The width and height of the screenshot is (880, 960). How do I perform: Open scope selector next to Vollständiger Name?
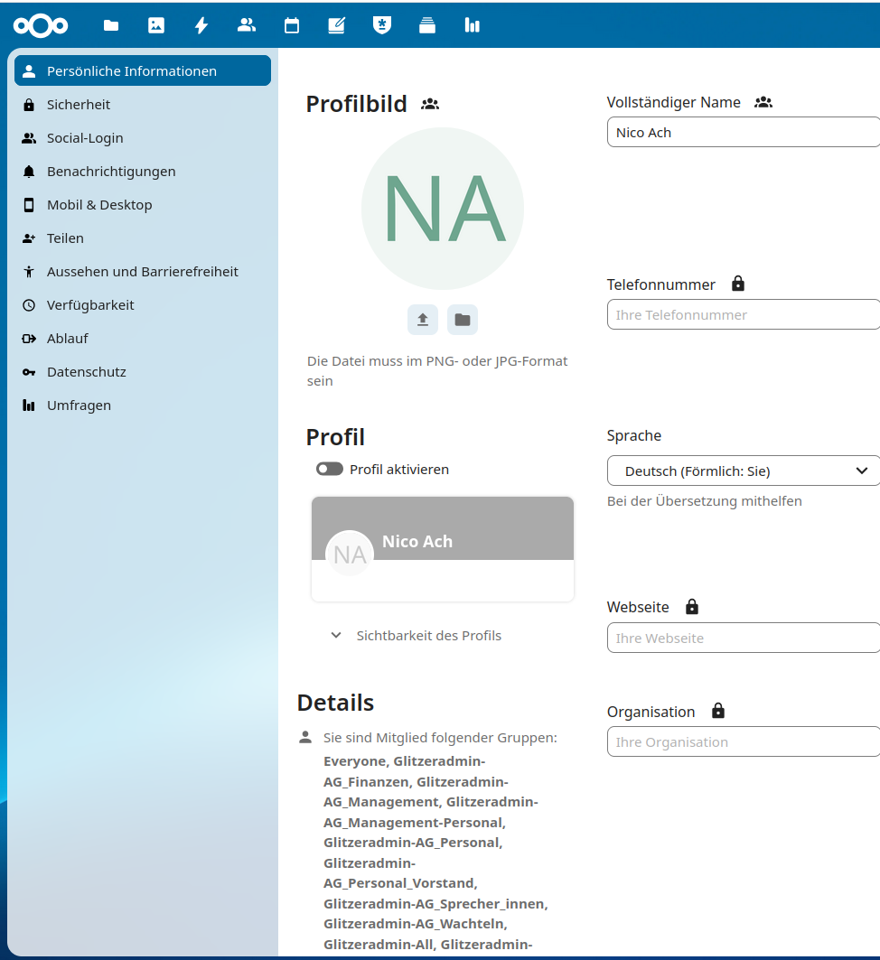pyautogui.click(x=763, y=103)
